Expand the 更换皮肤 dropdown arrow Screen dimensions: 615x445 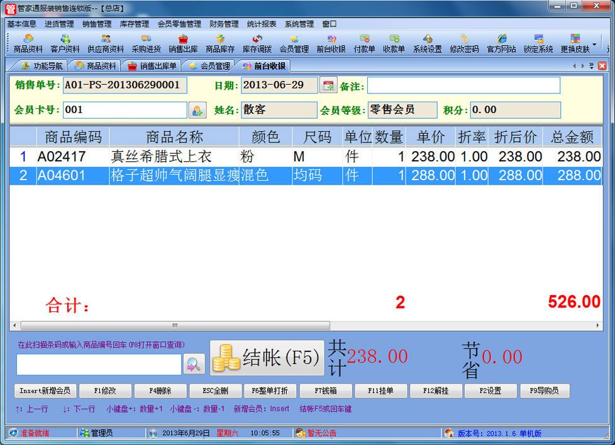[594, 45]
